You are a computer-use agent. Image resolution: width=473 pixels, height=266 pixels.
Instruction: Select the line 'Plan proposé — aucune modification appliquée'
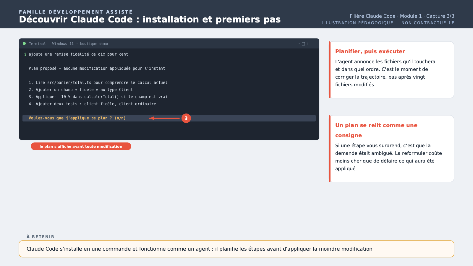point(97,69)
